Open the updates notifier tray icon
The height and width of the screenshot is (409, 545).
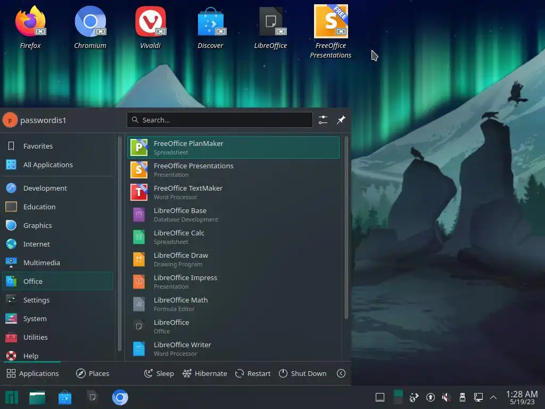[x=430, y=397]
